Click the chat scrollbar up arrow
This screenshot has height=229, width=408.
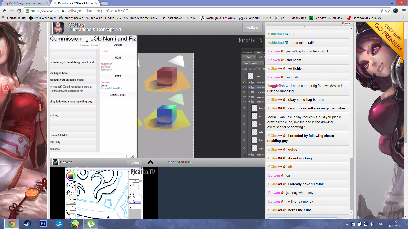[351, 28]
